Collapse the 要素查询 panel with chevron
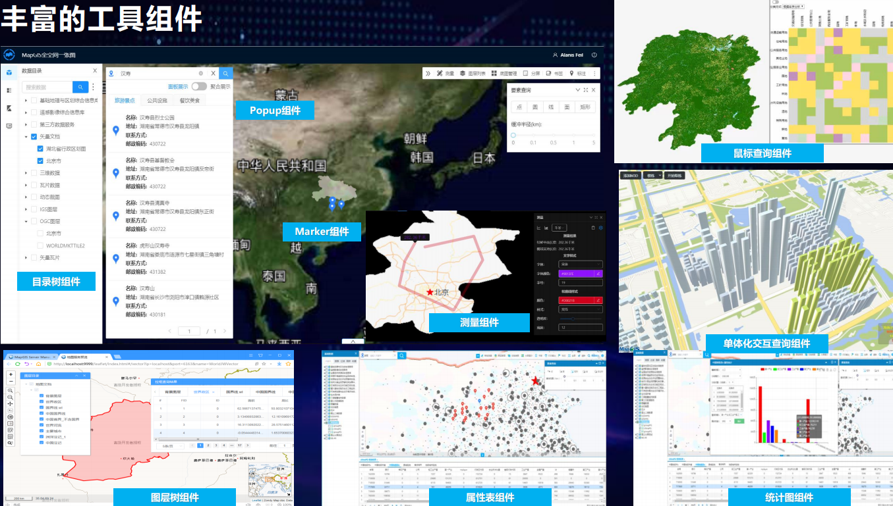This screenshot has height=506, width=893. 578,90
